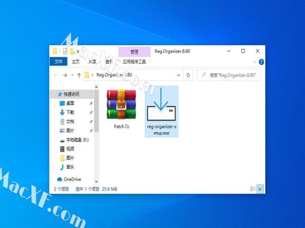Refresh the current folder
305x228 pixels.
(188, 75)
